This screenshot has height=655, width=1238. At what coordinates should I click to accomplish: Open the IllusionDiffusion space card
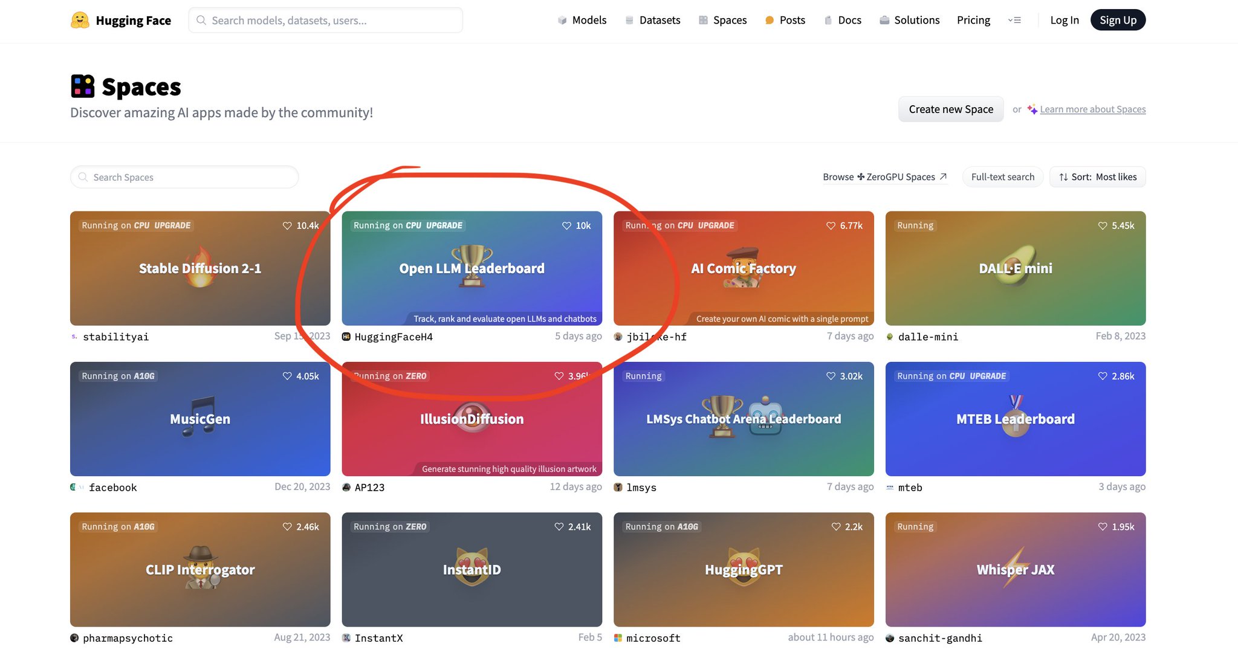pyautogui.click(x=472, y=419)
